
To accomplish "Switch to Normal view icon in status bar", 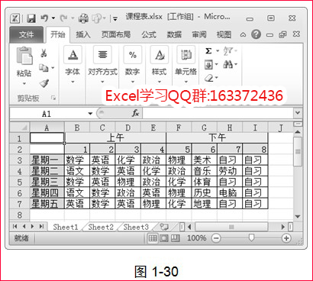I will coord(153,238).
